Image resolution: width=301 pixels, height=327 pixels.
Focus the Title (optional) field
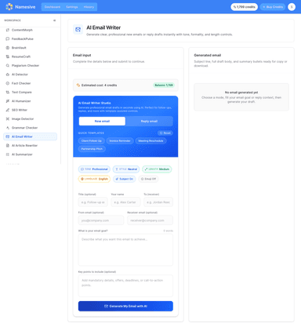pos(93,202)
